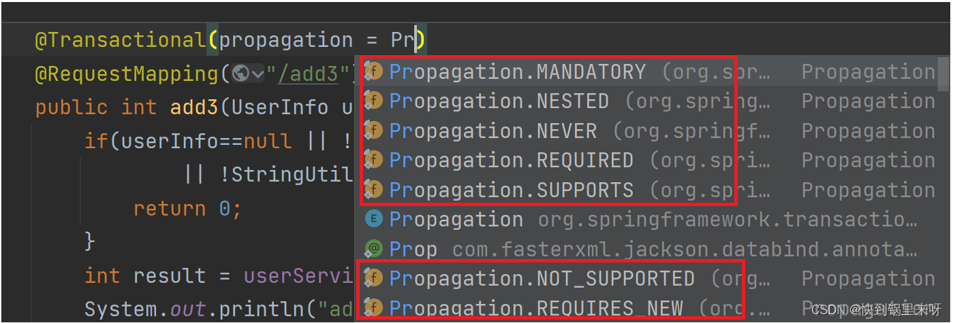Image resolution: width=953 pixels, height=323 pixels.
Task: Select the Propagation.REQUIRED suggestion
Action: 512,160
